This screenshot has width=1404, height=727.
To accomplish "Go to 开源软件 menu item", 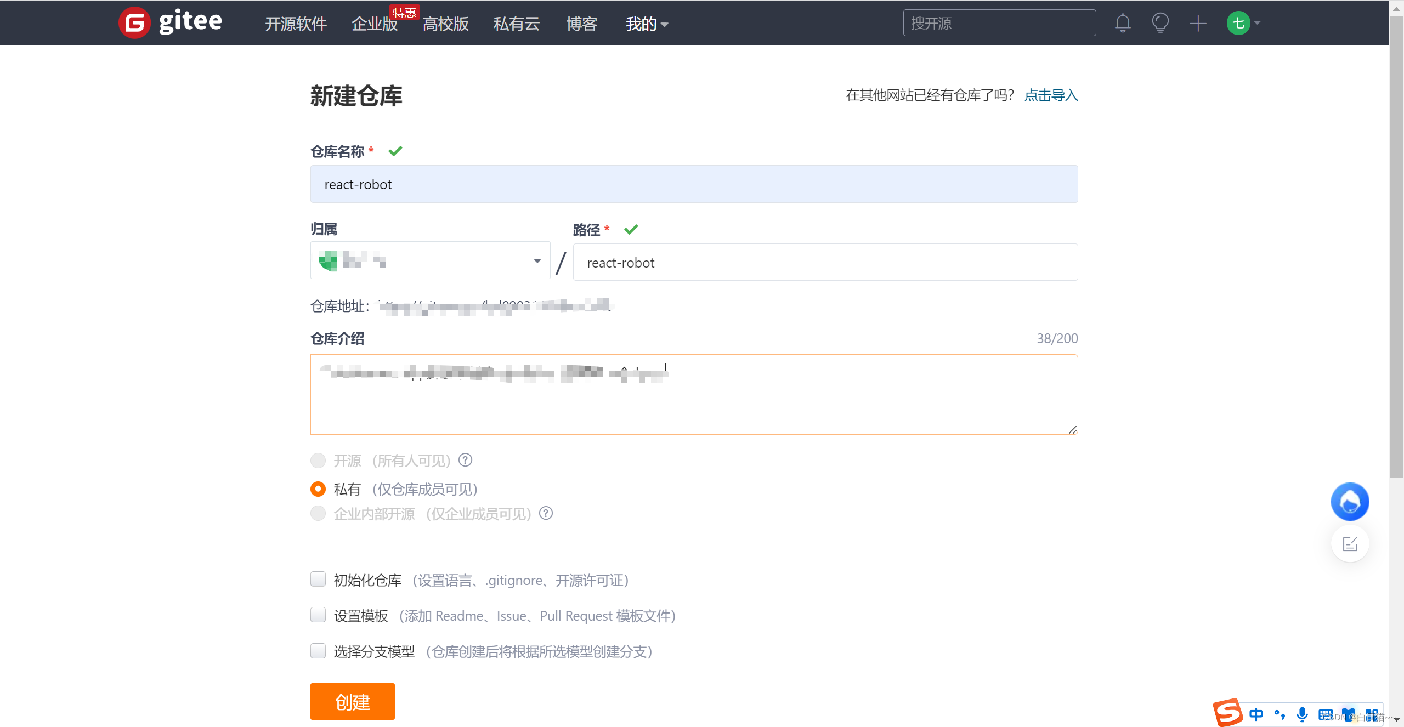I will click(x=296, y=24).
